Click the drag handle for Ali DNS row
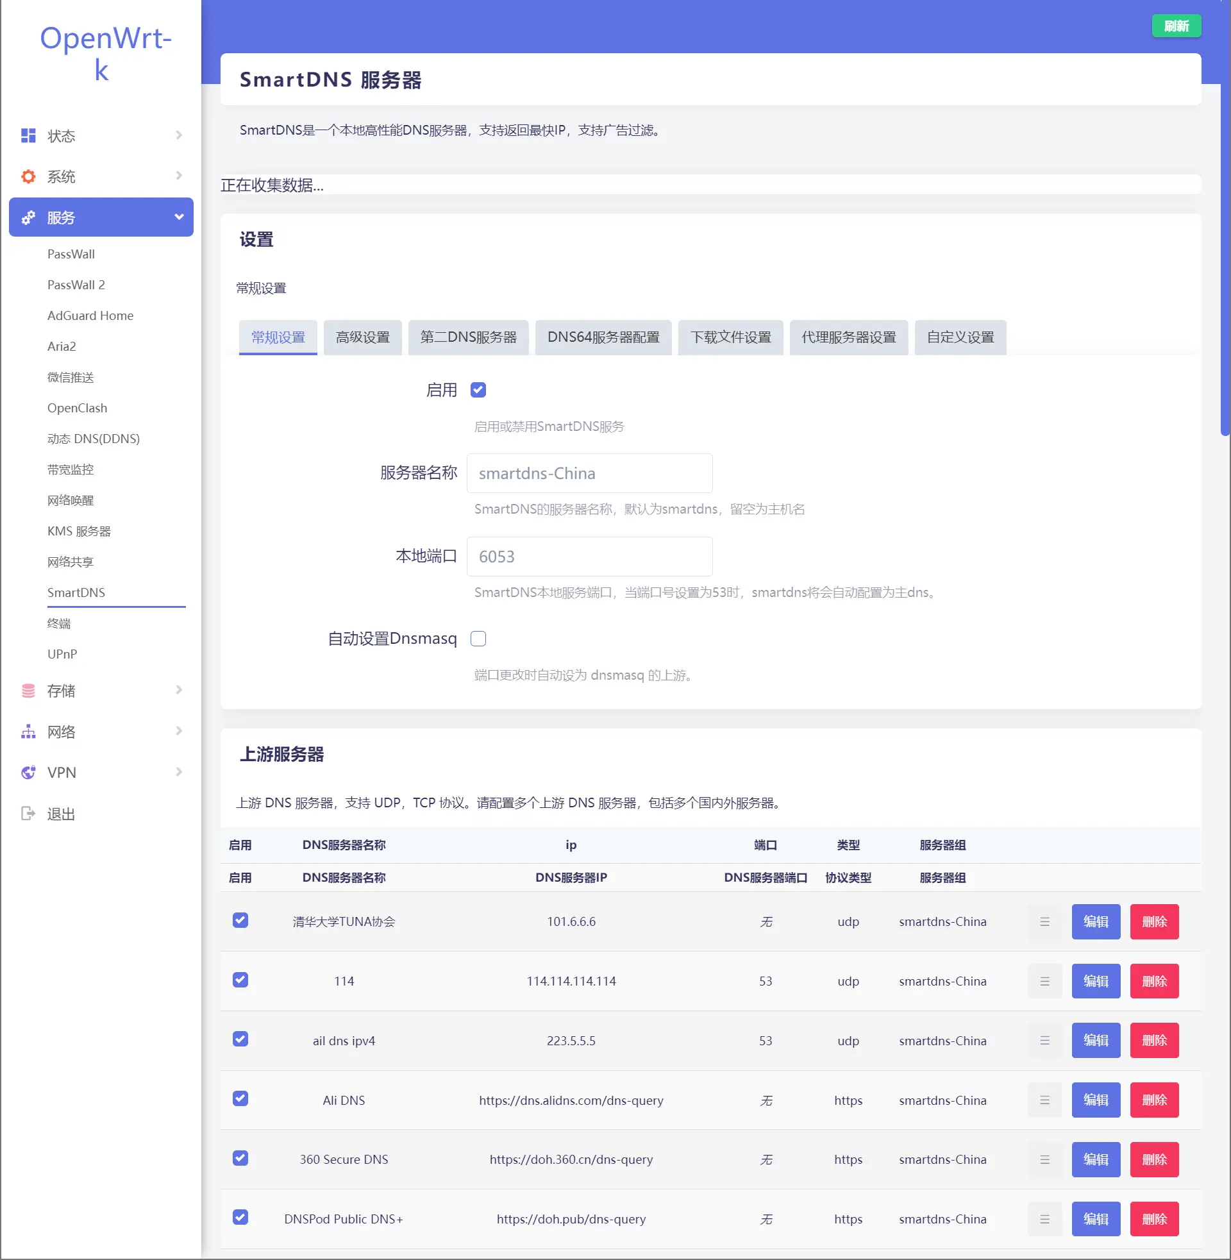Screen dimensions: 1231x1260 click(x=1045, y=1100)
